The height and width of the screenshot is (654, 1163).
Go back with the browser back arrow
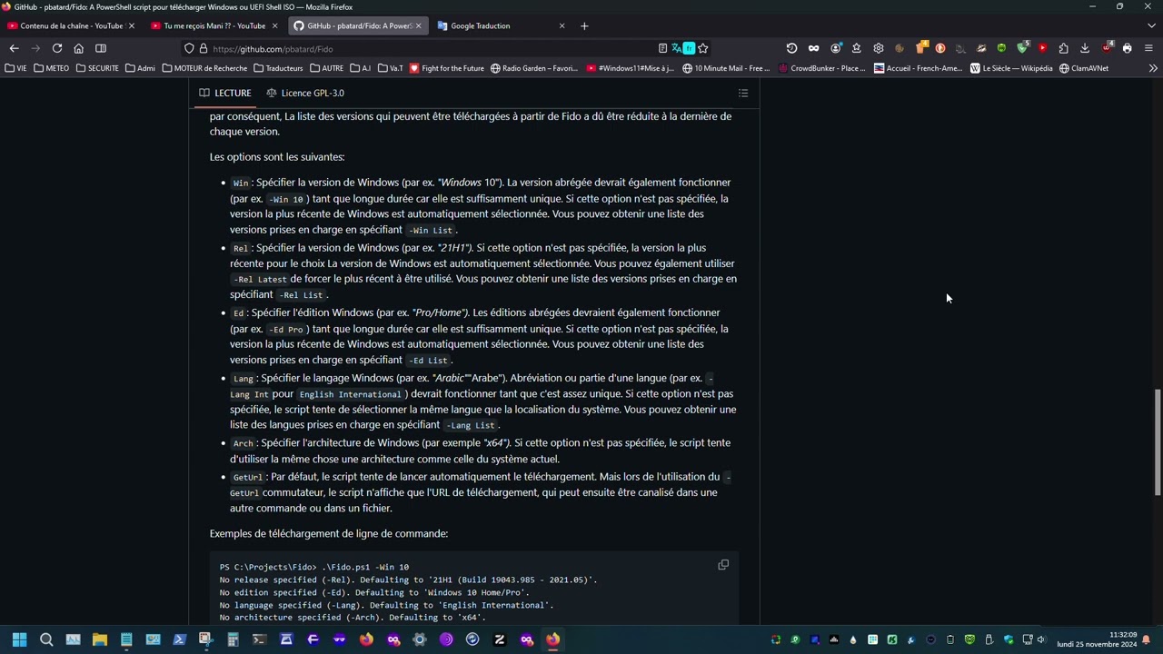(14, 48)
